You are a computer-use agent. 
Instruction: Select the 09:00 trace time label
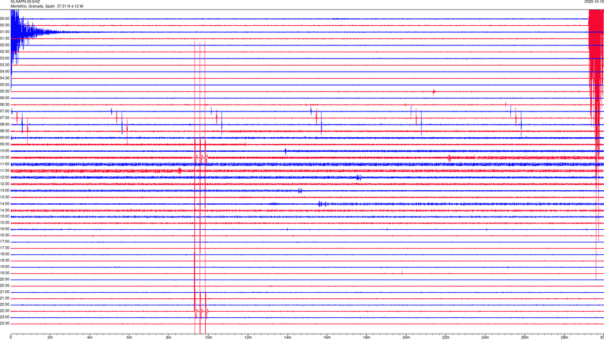[x=5, y=138]
